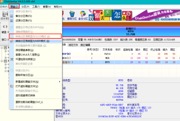Click the DiskGenius app icon in title bar

pos(1,1)
